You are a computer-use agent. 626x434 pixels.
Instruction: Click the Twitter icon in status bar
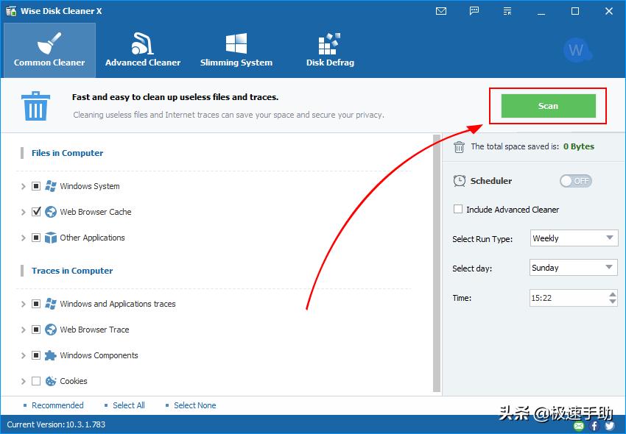click(609, 426)
